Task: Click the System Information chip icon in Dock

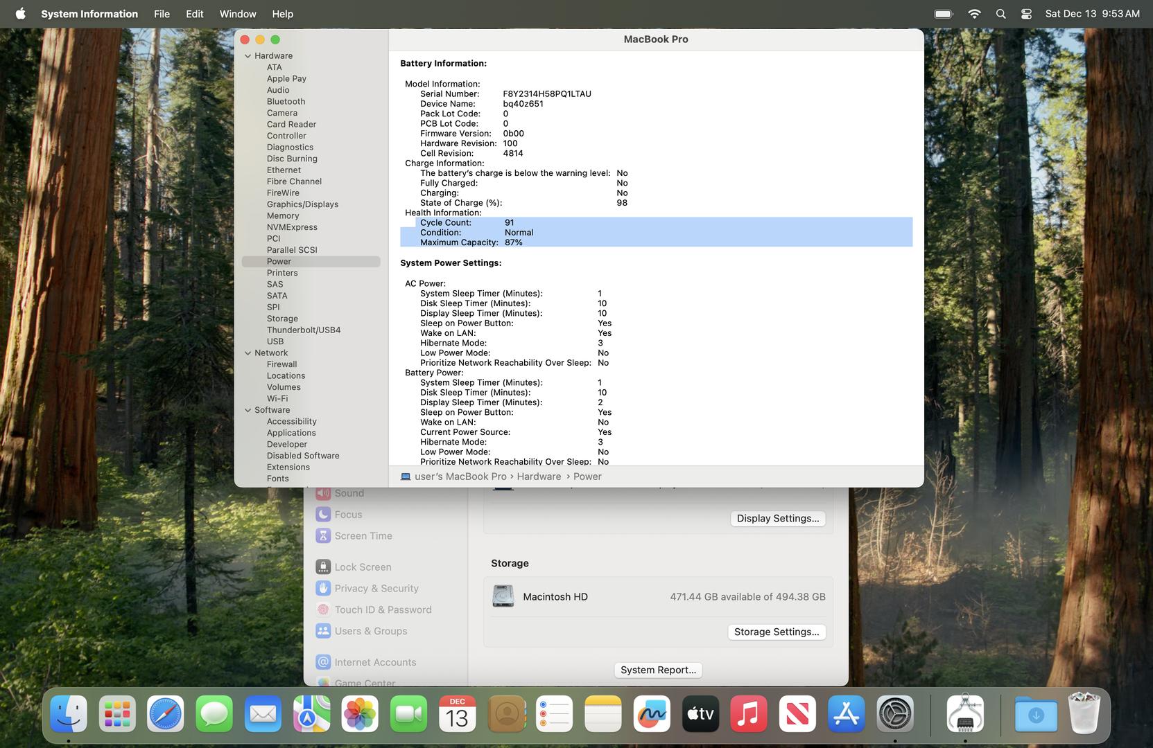Action: 965,714
